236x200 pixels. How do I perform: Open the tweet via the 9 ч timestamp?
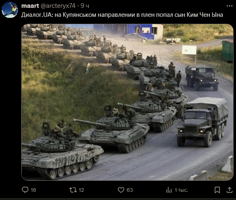[x=85, y=6]
